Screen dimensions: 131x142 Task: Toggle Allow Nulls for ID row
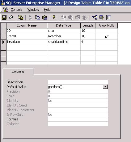pyautogui.click(x=106, y=31)
